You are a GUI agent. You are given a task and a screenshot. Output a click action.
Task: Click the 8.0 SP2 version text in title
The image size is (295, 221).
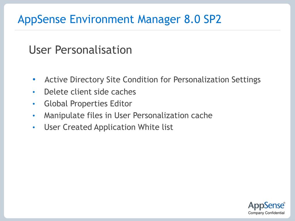point(203,19)
